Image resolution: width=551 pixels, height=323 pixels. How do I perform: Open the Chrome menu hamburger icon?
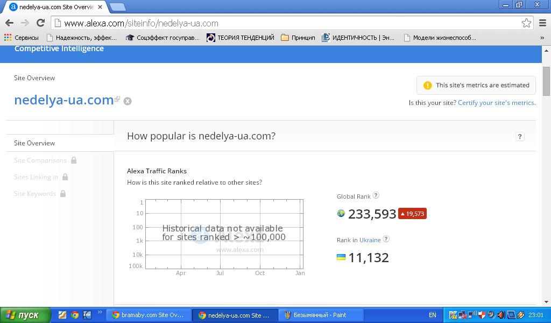pyautogui.click(x=542, y=23)
